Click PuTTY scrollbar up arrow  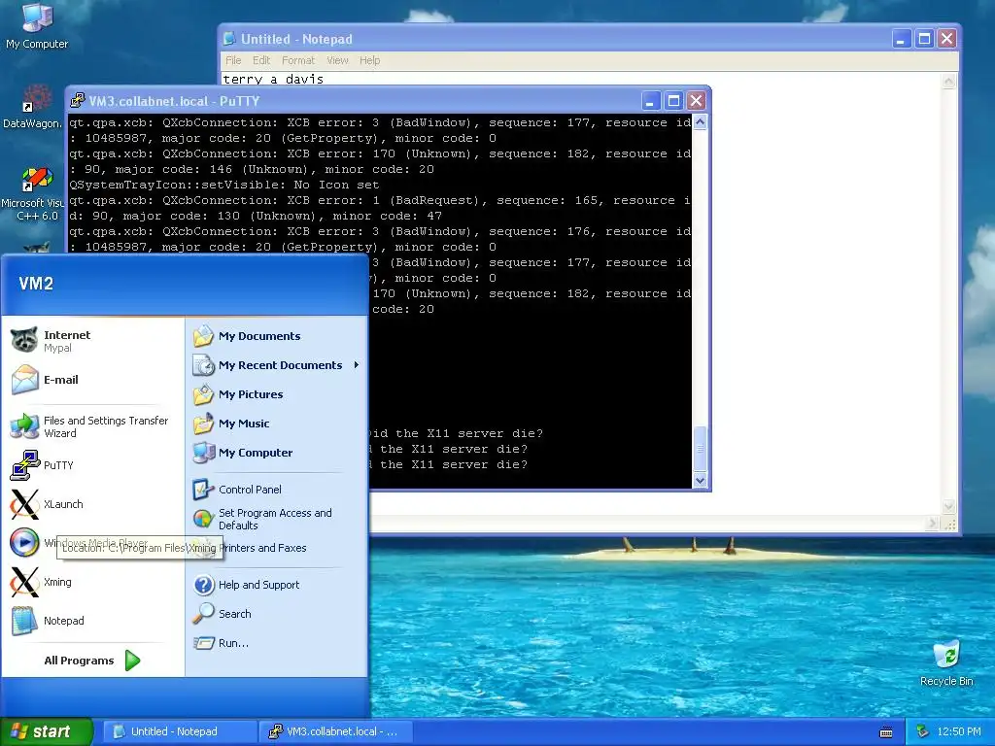[x=700, y=121]
